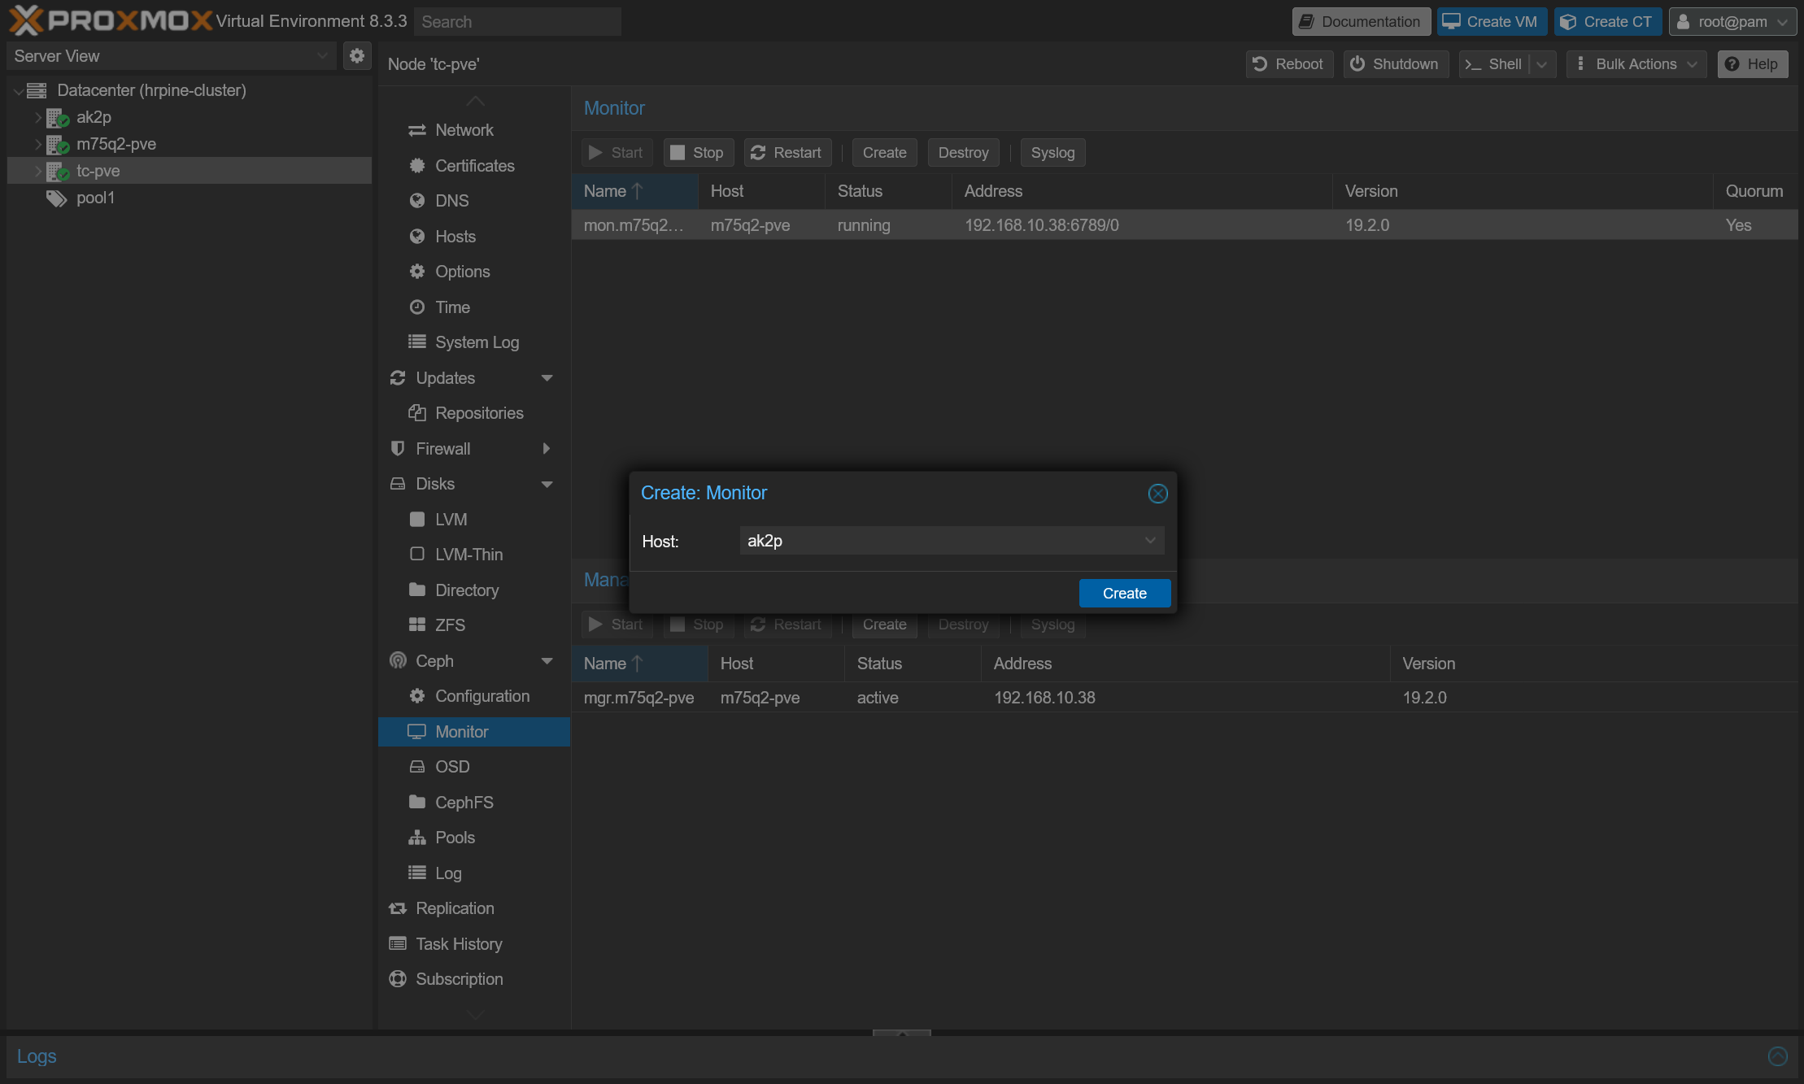Click the Help button

click(1753, 64)
